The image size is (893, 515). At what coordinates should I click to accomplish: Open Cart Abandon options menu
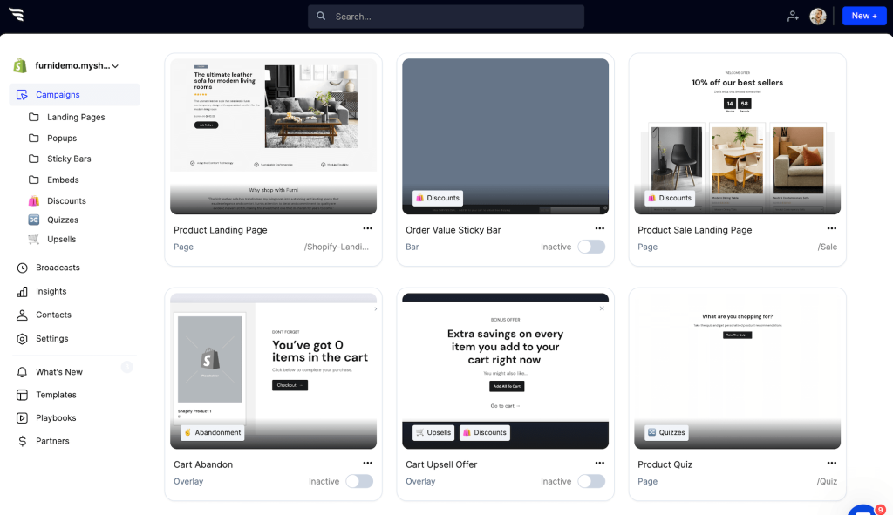(x=367, y=463)
